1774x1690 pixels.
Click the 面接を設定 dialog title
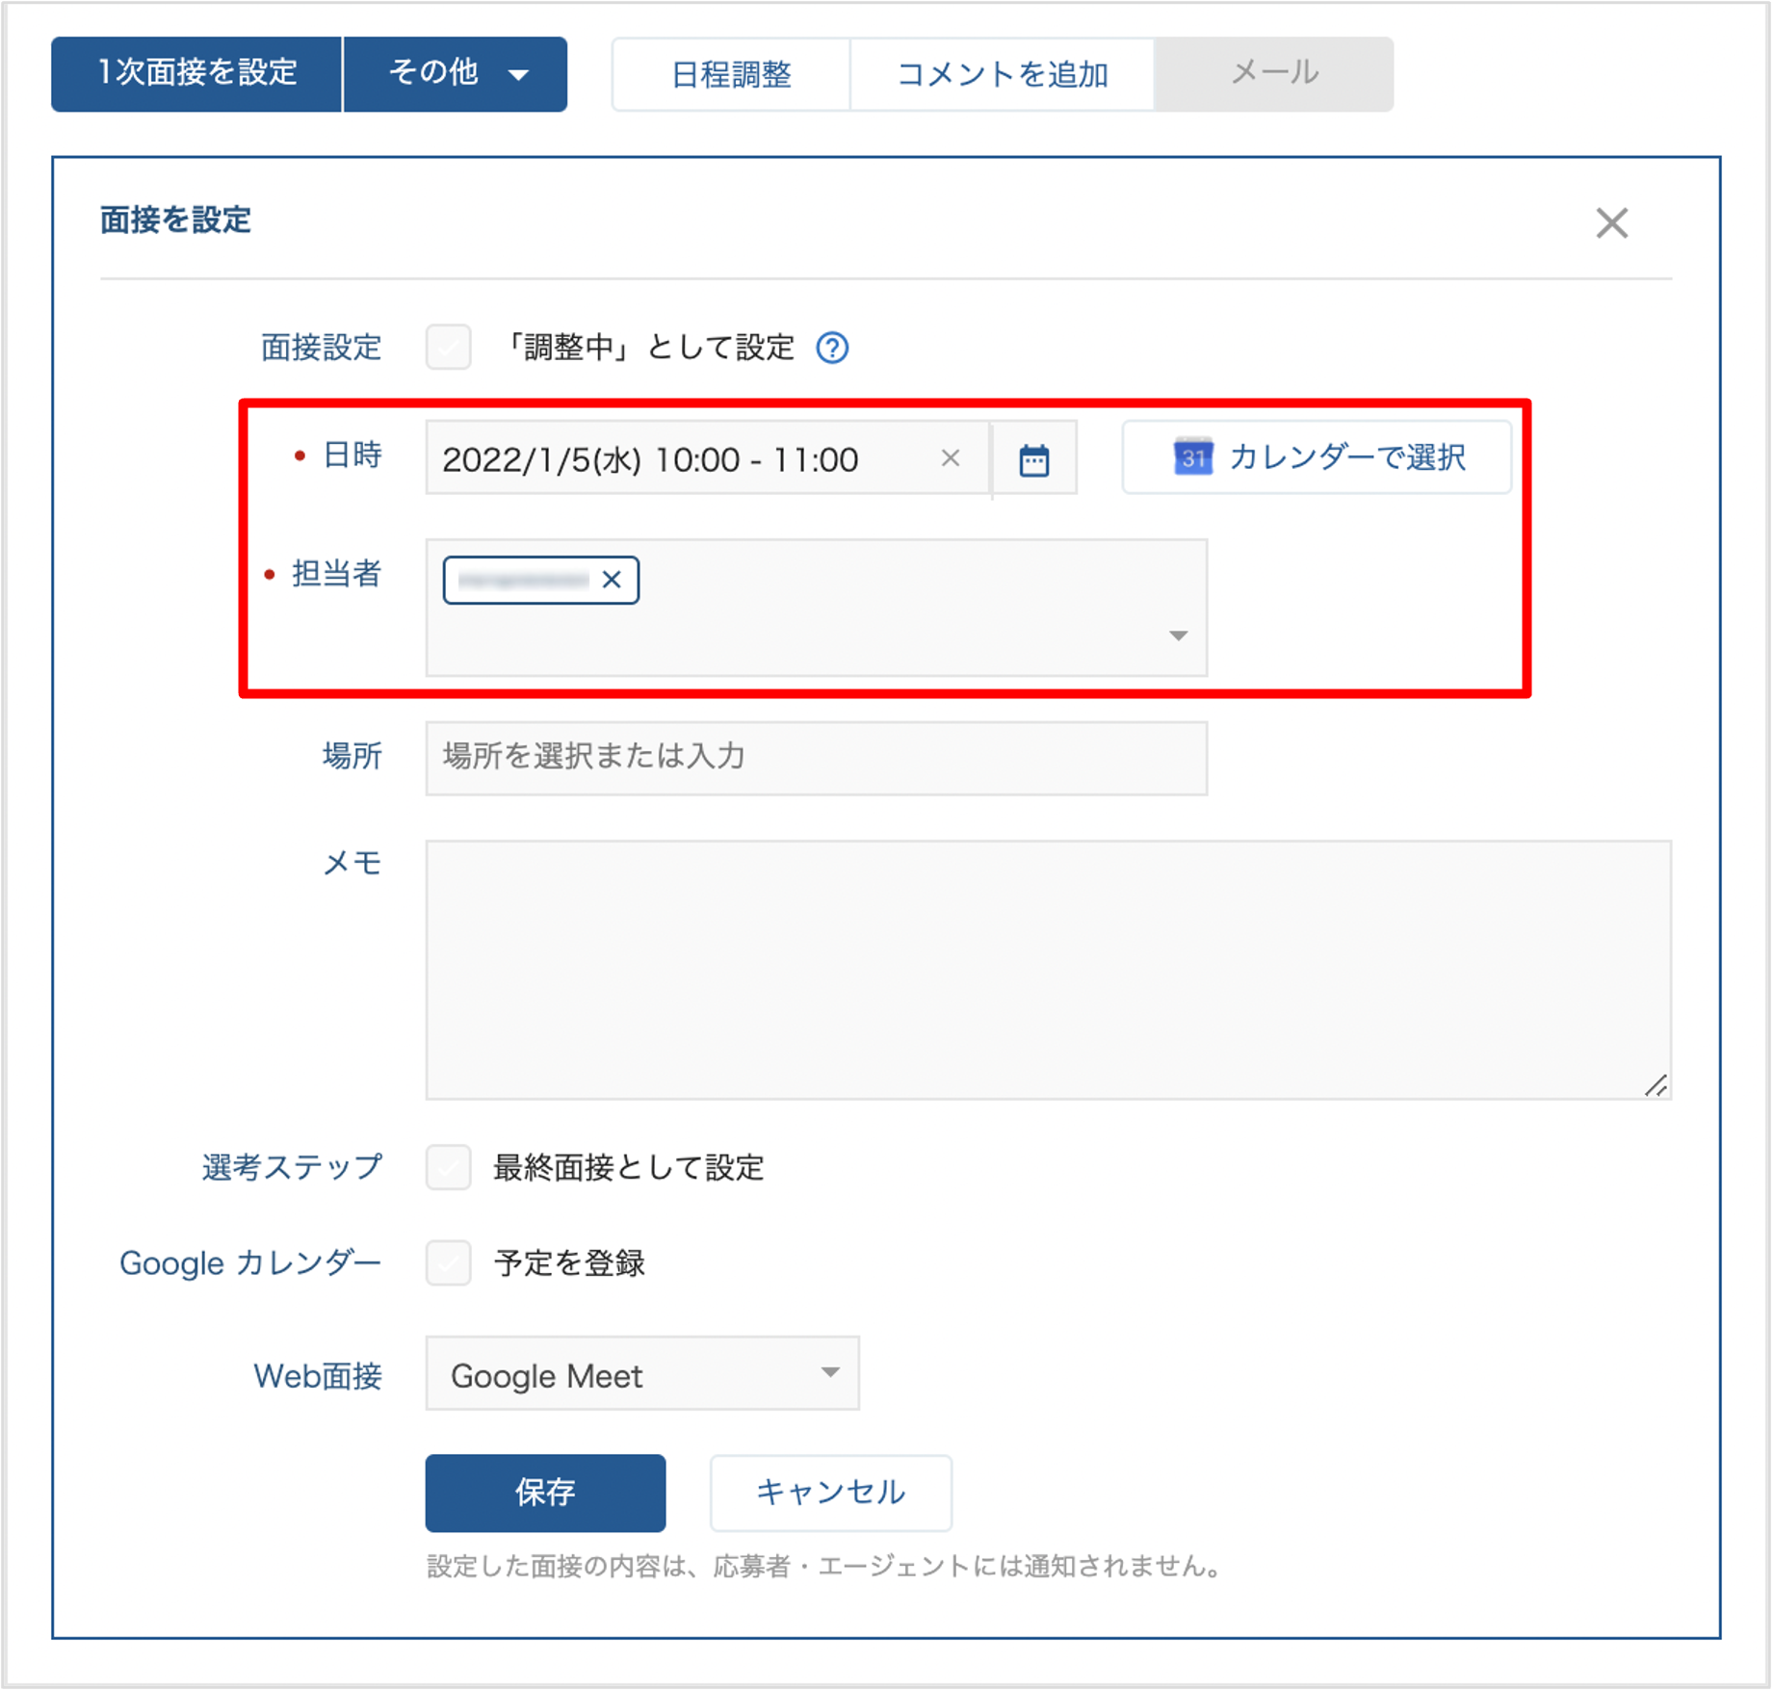coord(175,221)
